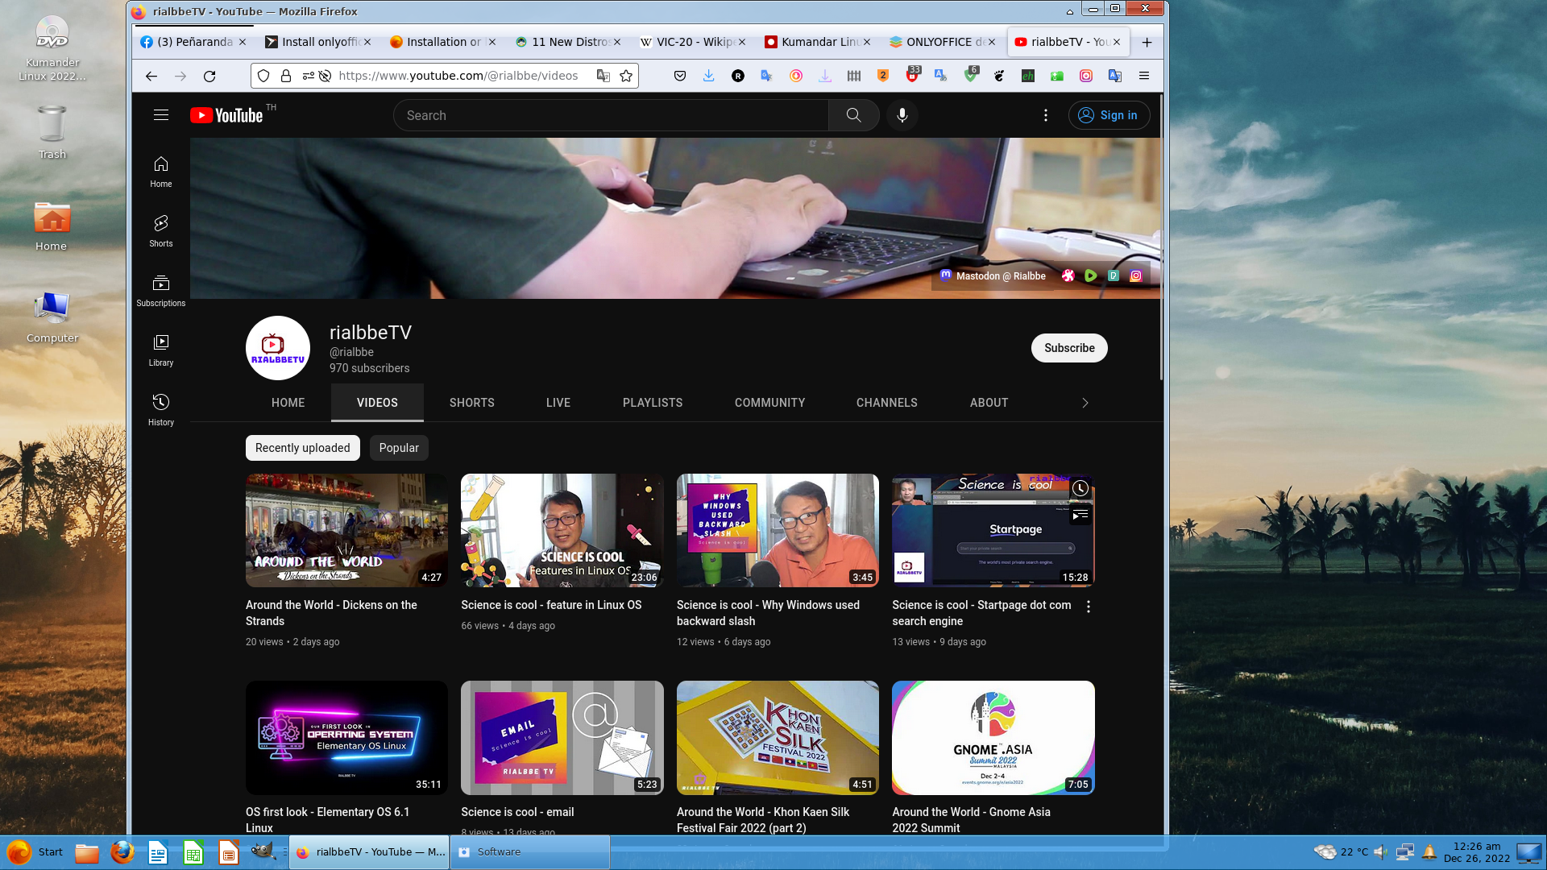This screenshot has width=1547, height=870.
Task: Open the Firefox downloads arrow
Action: pos(709,76)
